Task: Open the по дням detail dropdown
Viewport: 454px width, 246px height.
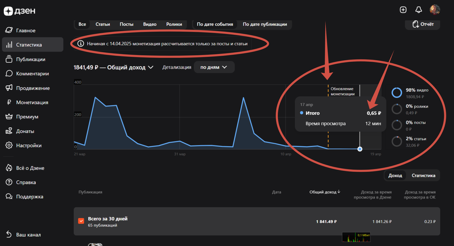Action: (x=214, y=67)
